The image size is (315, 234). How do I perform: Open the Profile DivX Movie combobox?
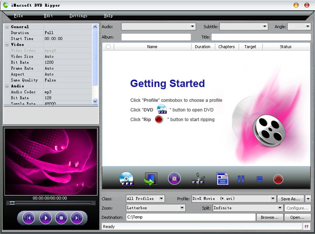(x=273, y=199)
